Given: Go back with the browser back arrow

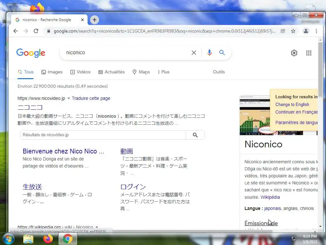Looking at the screenshot, I should click(16, 31).
